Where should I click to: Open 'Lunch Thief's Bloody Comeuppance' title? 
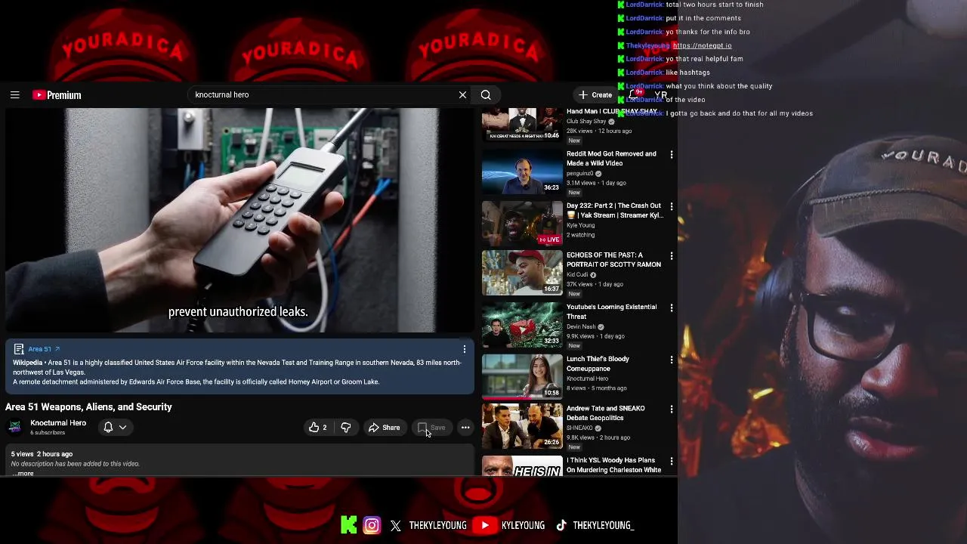598,363
